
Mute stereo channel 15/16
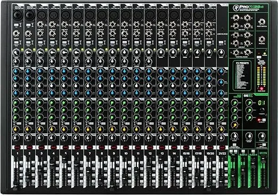click(186, 147)
